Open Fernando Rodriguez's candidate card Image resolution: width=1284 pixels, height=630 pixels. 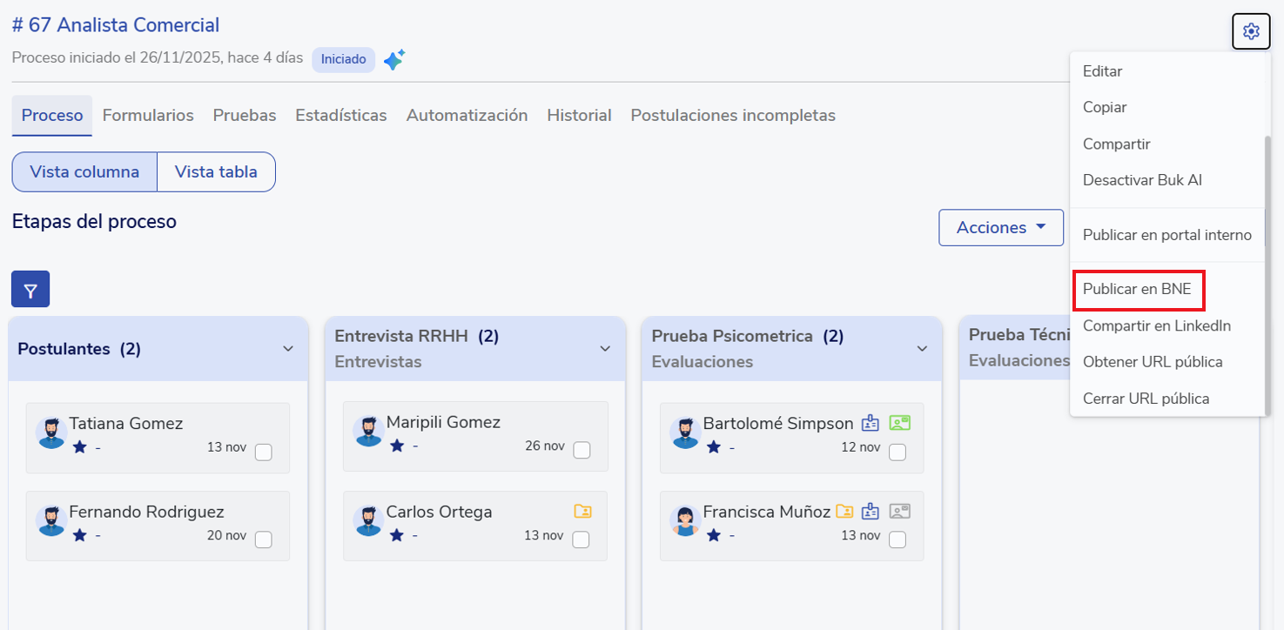coord(158,513)
